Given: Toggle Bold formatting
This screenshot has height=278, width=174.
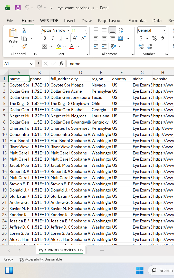Looking at the screenshot, I should pos(45,38).
